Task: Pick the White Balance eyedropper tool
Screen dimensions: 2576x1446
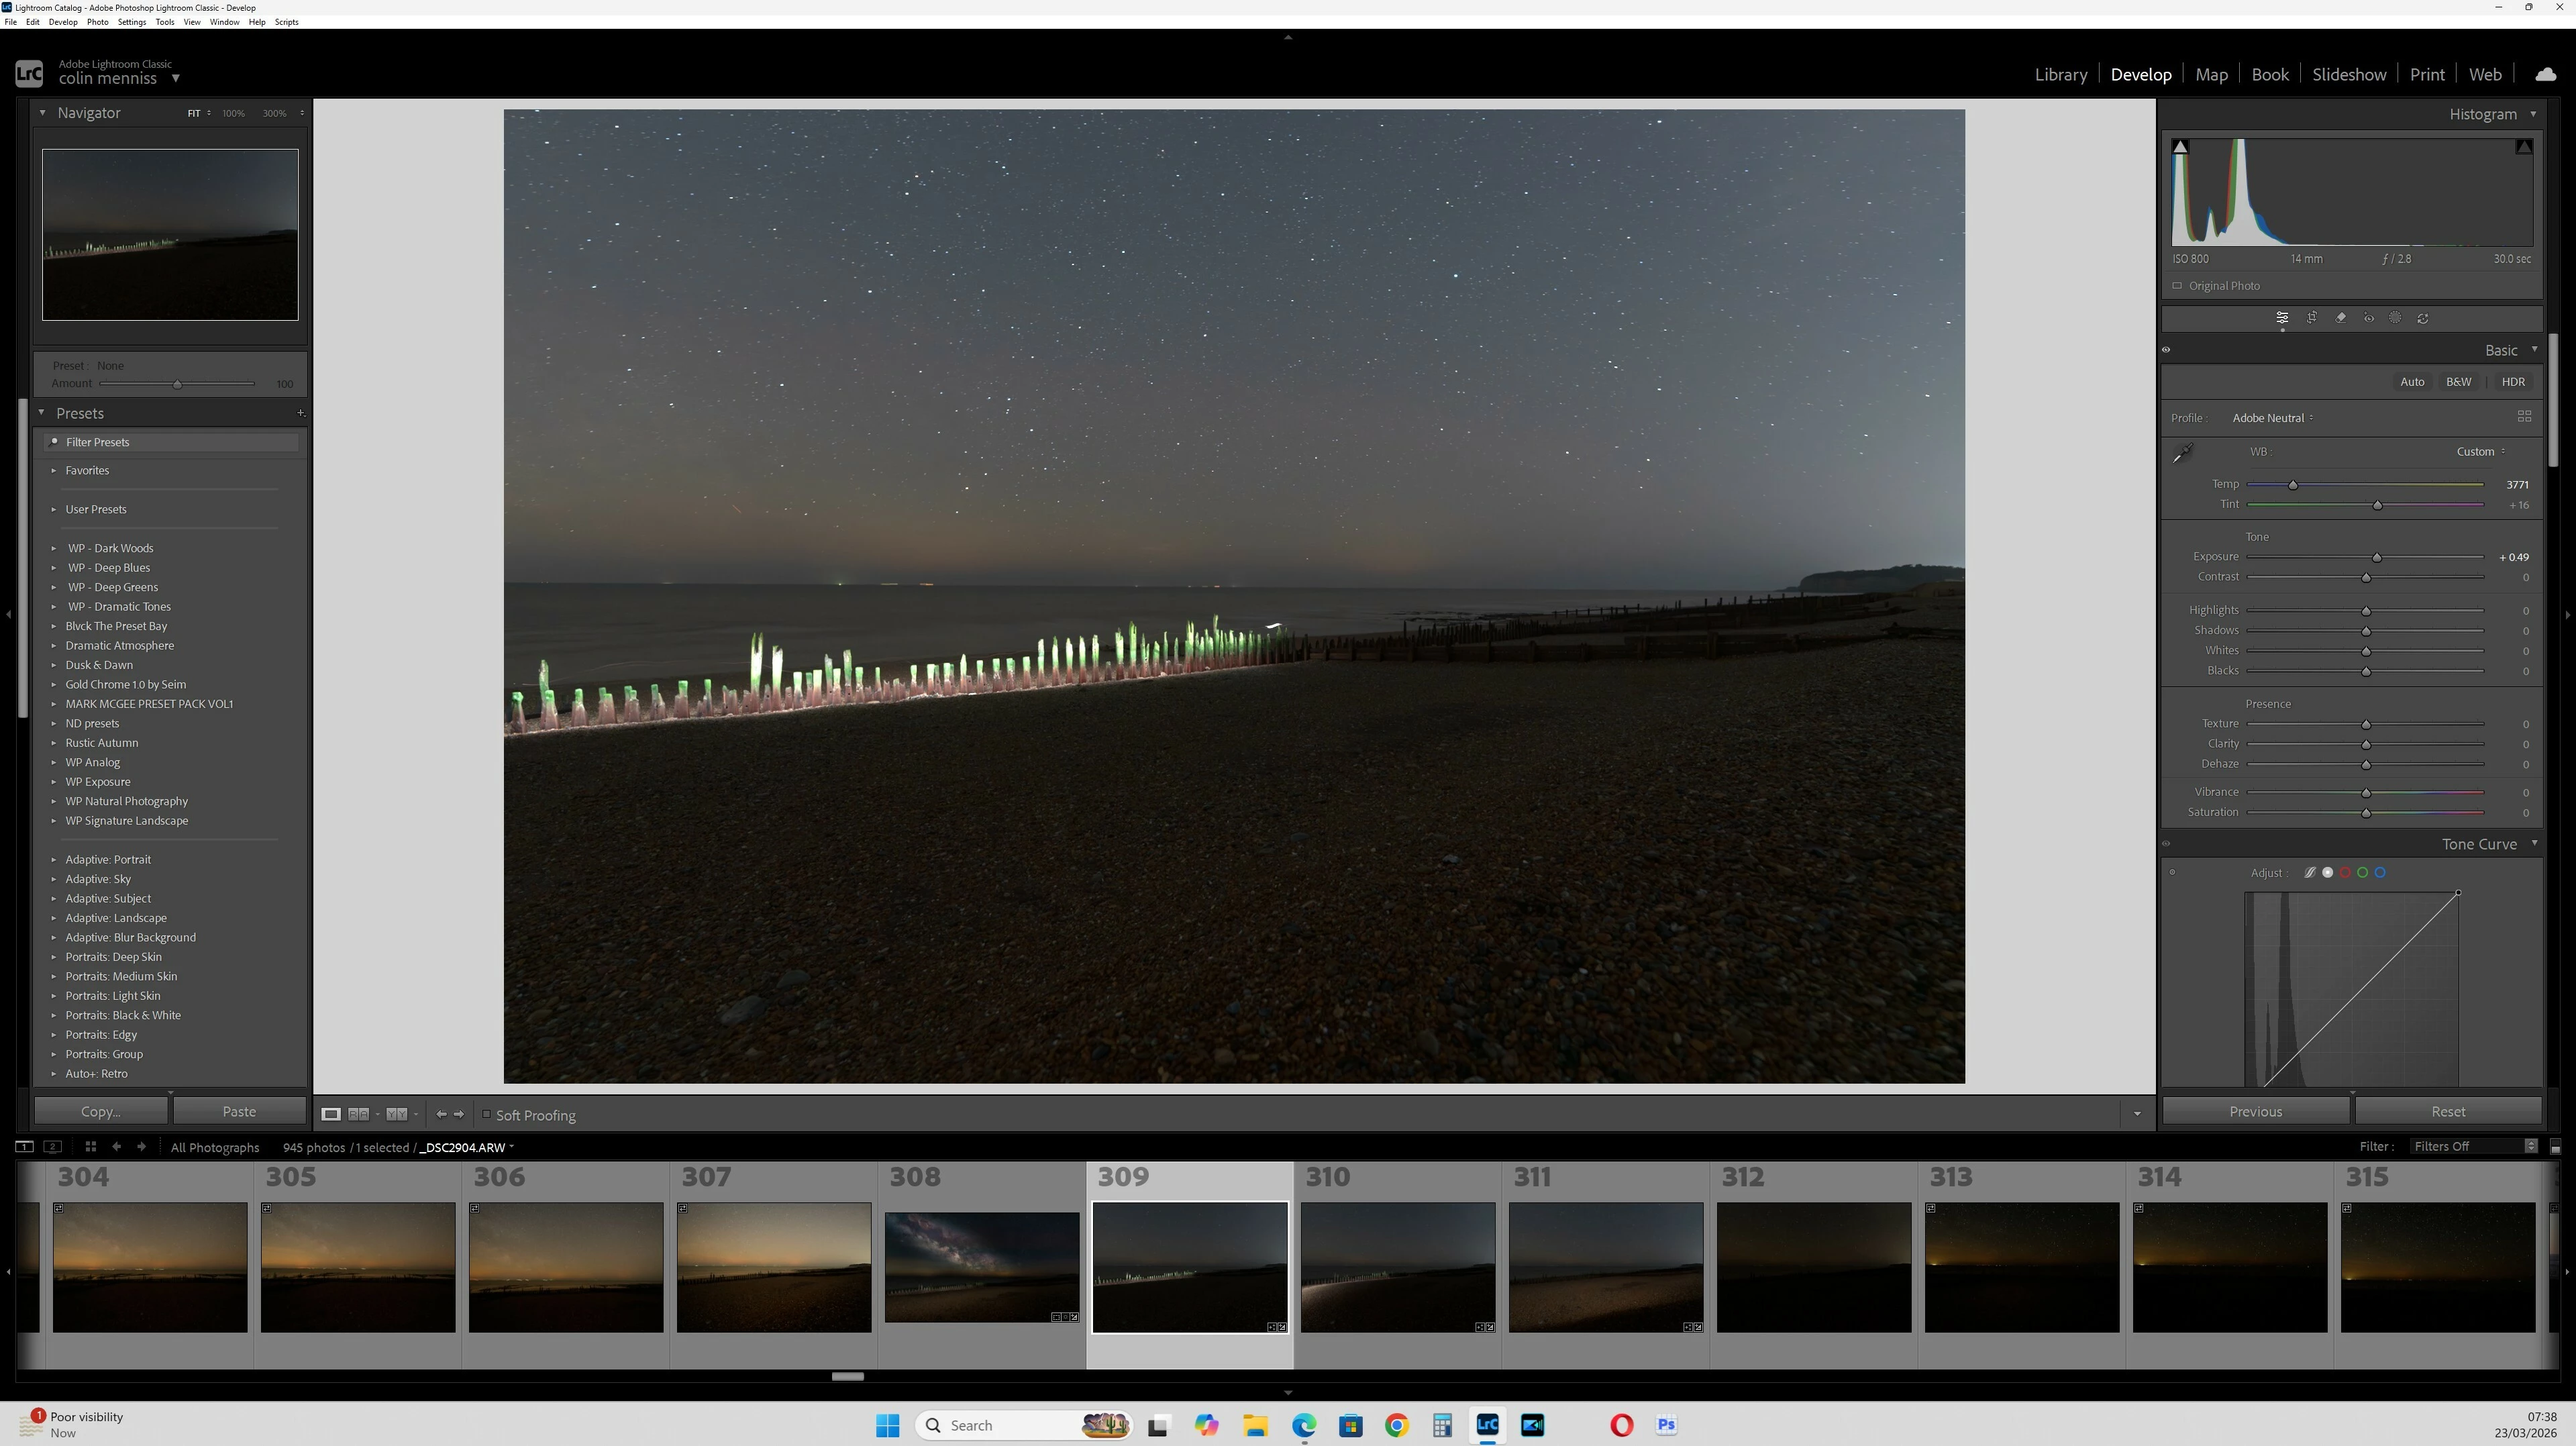Action: (x=2183, y=453)
